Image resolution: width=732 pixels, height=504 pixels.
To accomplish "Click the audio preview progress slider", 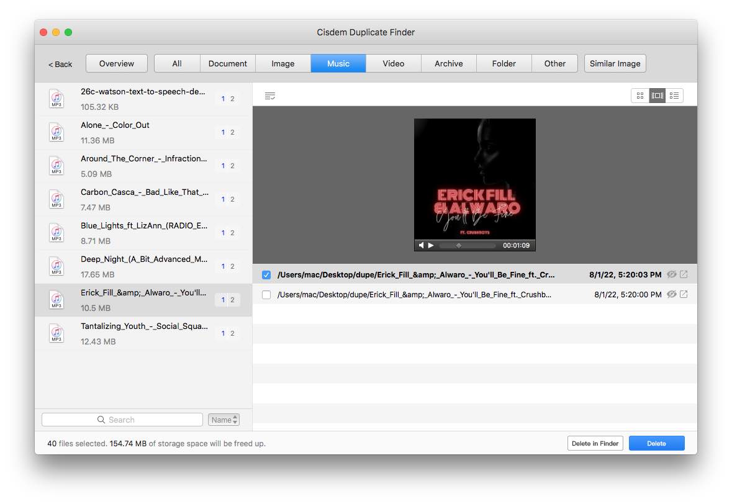I will pos(468,245).
